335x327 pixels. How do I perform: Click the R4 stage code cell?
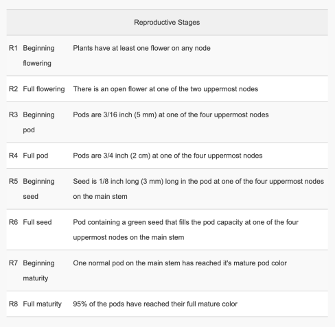click(x=13, y=156)
